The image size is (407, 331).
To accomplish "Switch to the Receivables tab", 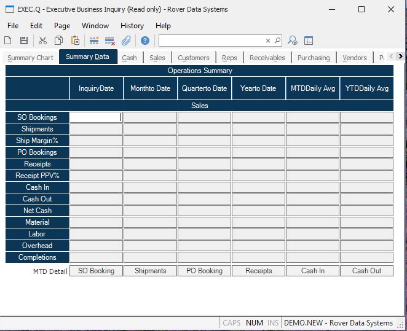I will click(x=267, y=58).
